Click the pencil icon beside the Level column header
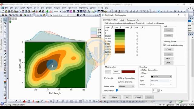The height and width of the screenshot is (109, 194). pos(112,28)
